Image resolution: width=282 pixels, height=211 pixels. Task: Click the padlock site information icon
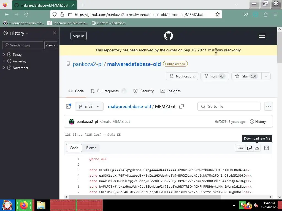62,14
